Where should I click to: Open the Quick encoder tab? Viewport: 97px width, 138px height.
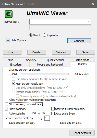pos(55,60)
